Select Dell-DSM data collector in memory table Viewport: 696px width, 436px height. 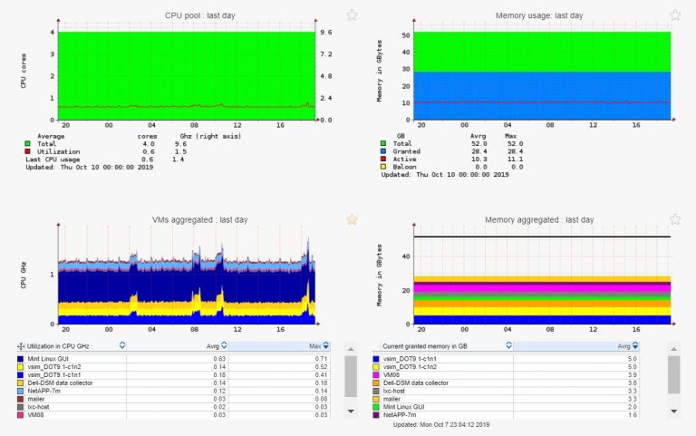[x=506, y=383]
